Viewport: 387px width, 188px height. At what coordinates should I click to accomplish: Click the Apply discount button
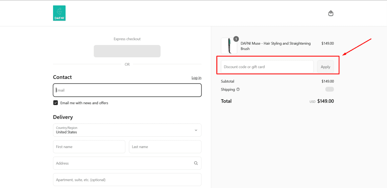[x=325, y=67]
